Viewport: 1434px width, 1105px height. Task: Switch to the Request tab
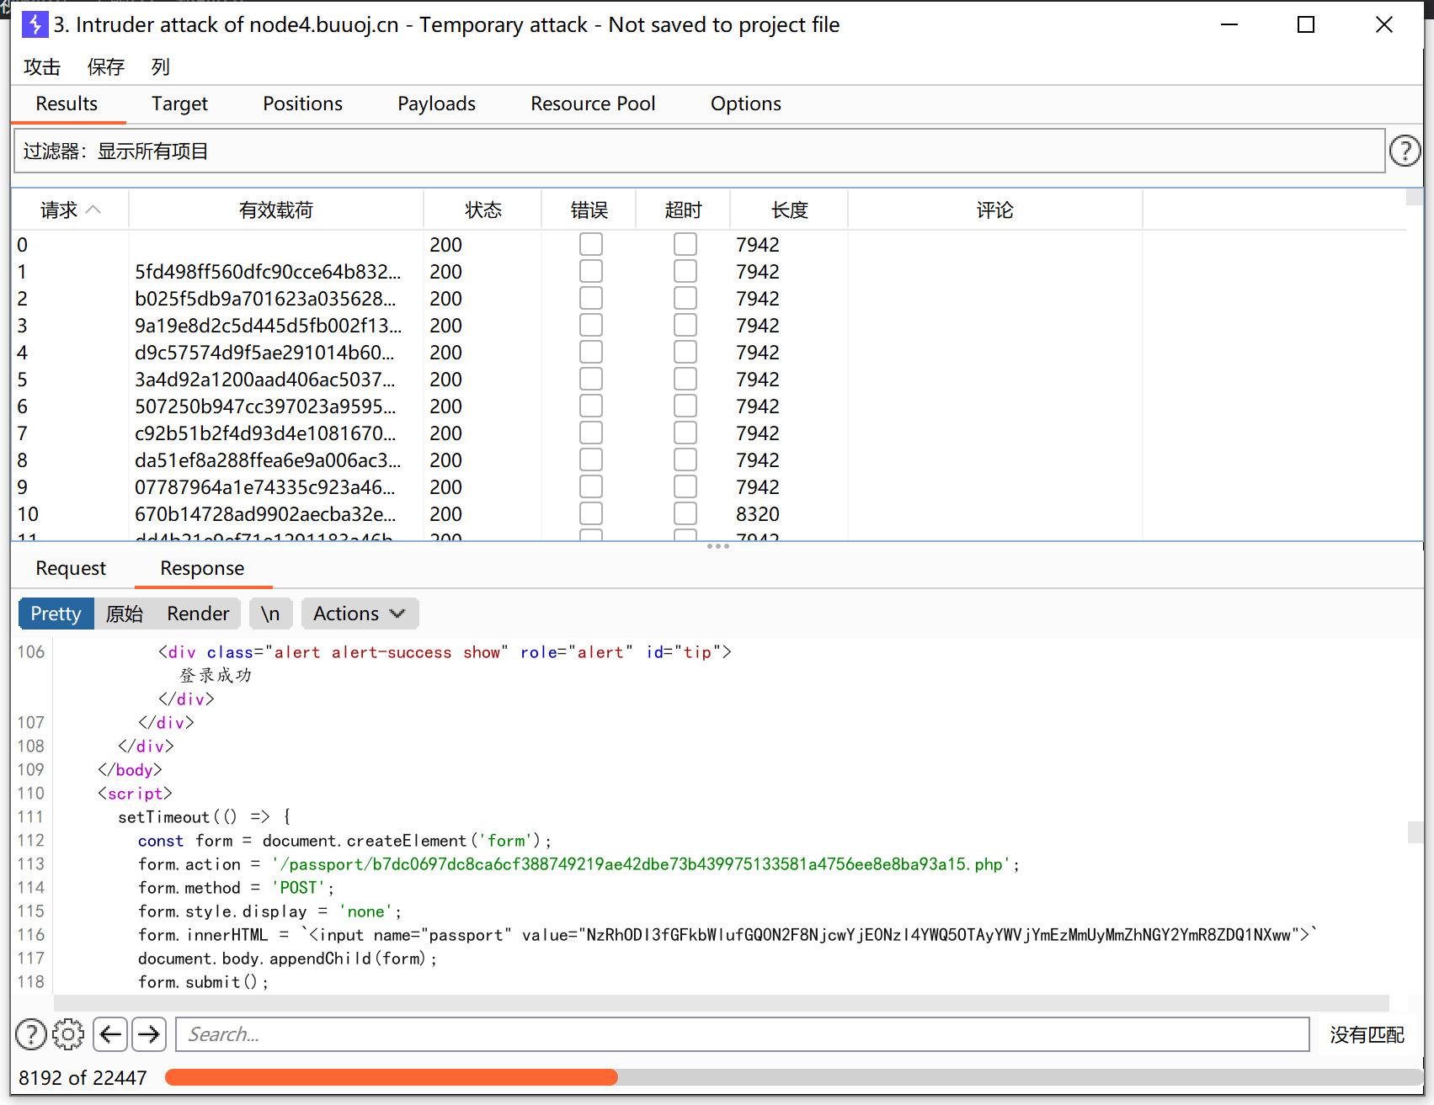click(71, 568)
